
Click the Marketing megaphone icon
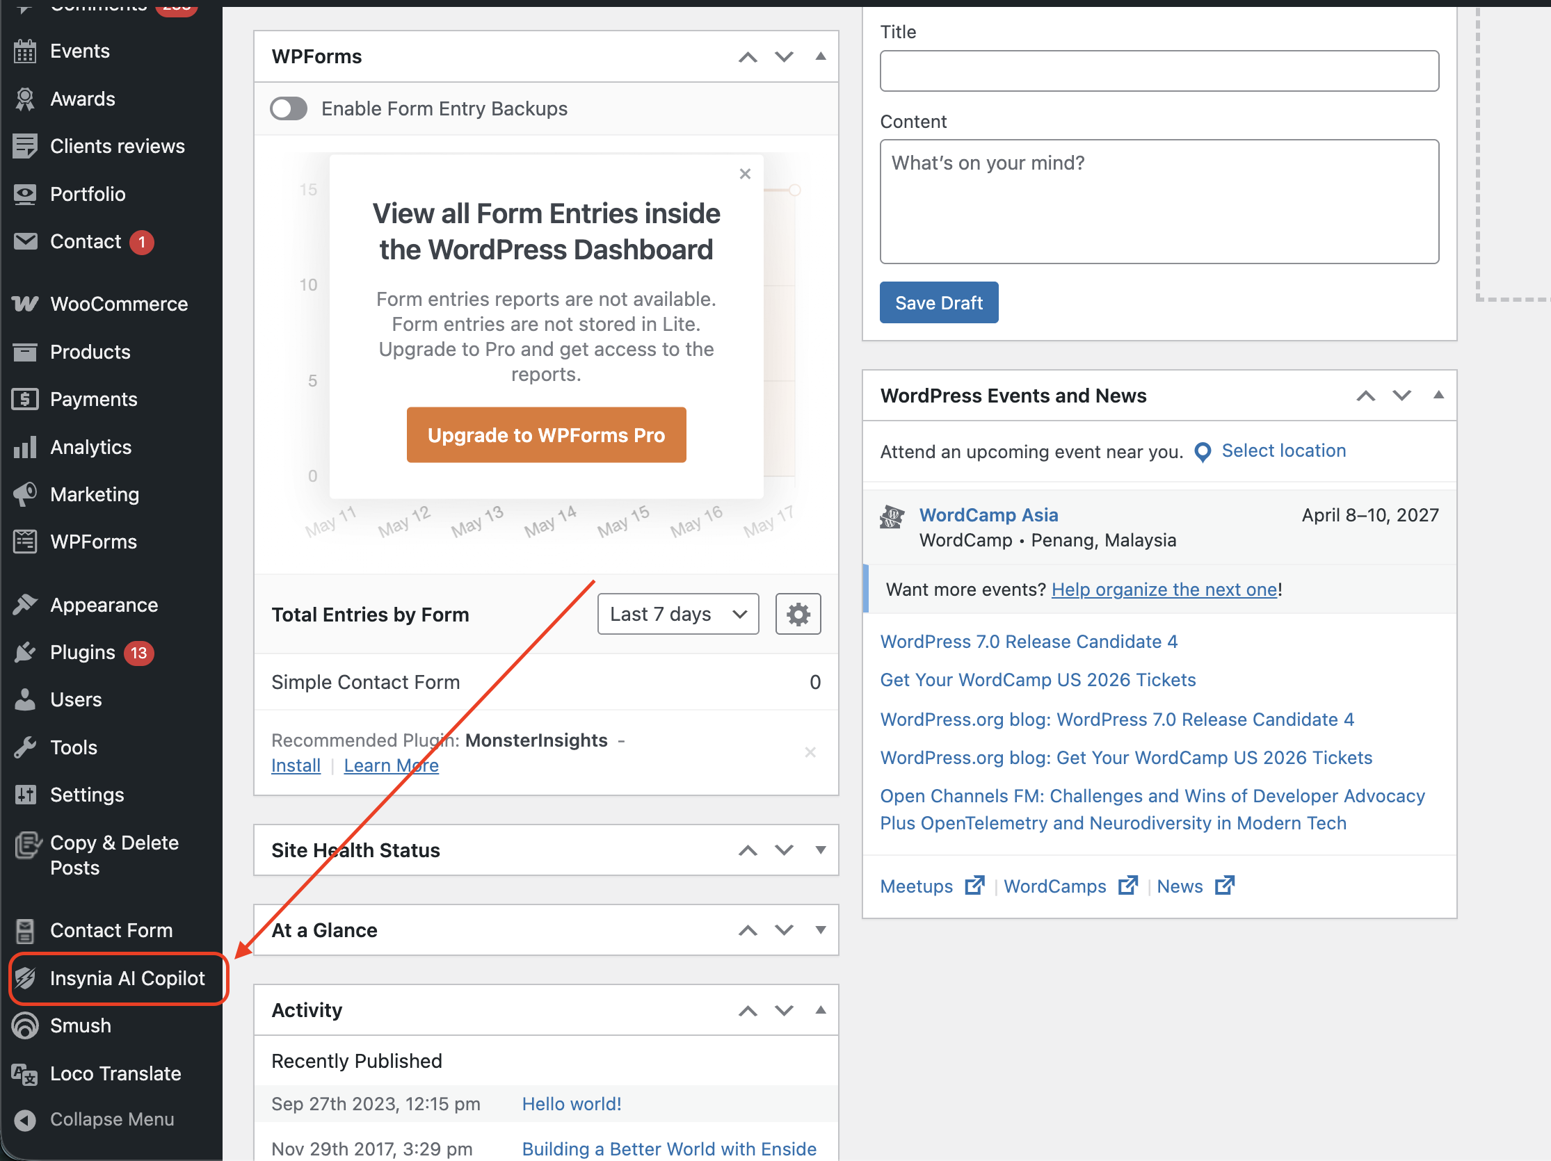point(25,495)
